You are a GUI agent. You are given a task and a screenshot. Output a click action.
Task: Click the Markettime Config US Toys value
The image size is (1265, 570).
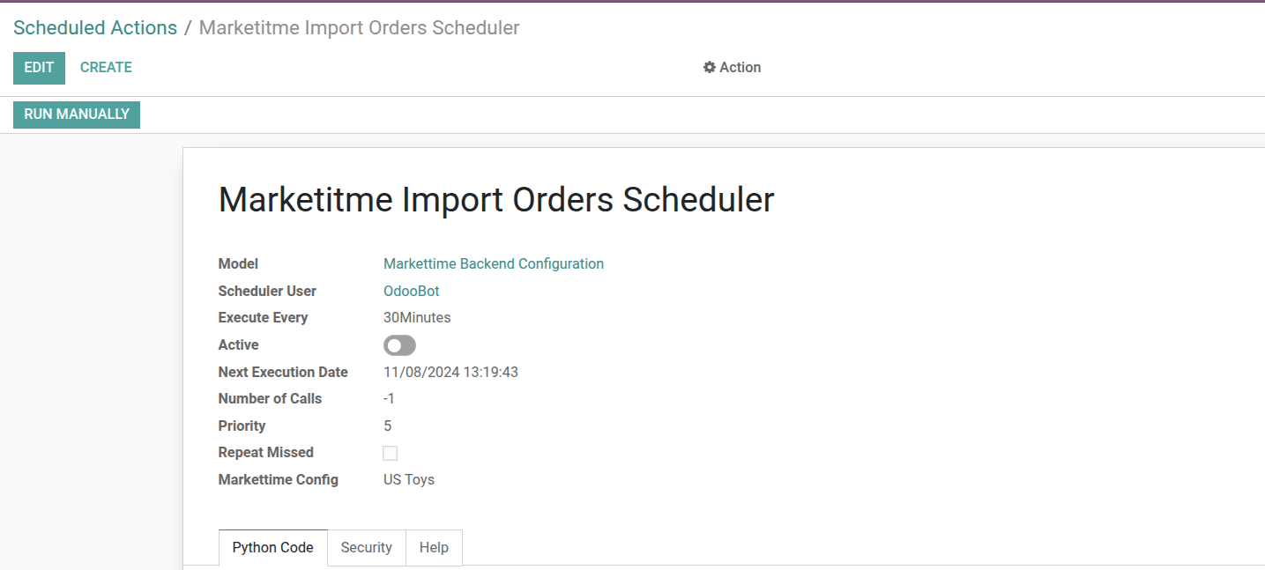pyautogui.click(x=408, y=479)
